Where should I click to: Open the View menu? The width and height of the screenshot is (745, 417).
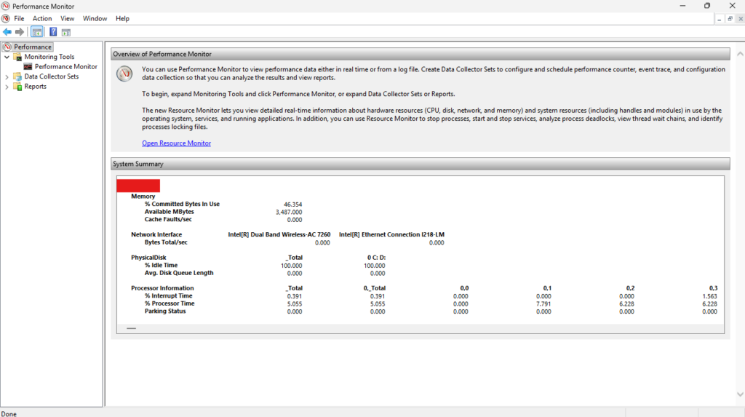click(x=67, y=18)
